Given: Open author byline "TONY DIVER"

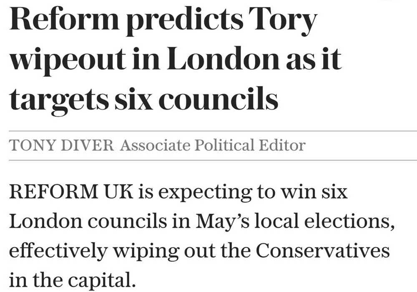Looking at the screenshot, I should click(62, 146).
